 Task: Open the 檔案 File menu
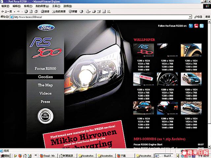[5, 6]
